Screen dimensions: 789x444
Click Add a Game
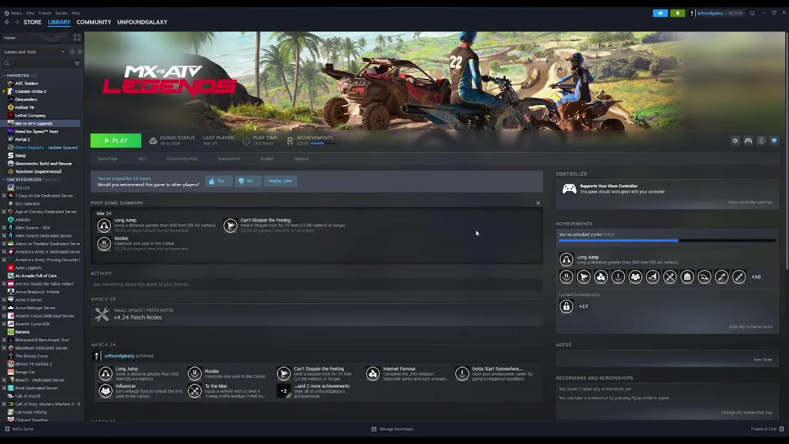click(x=19, y=429)
